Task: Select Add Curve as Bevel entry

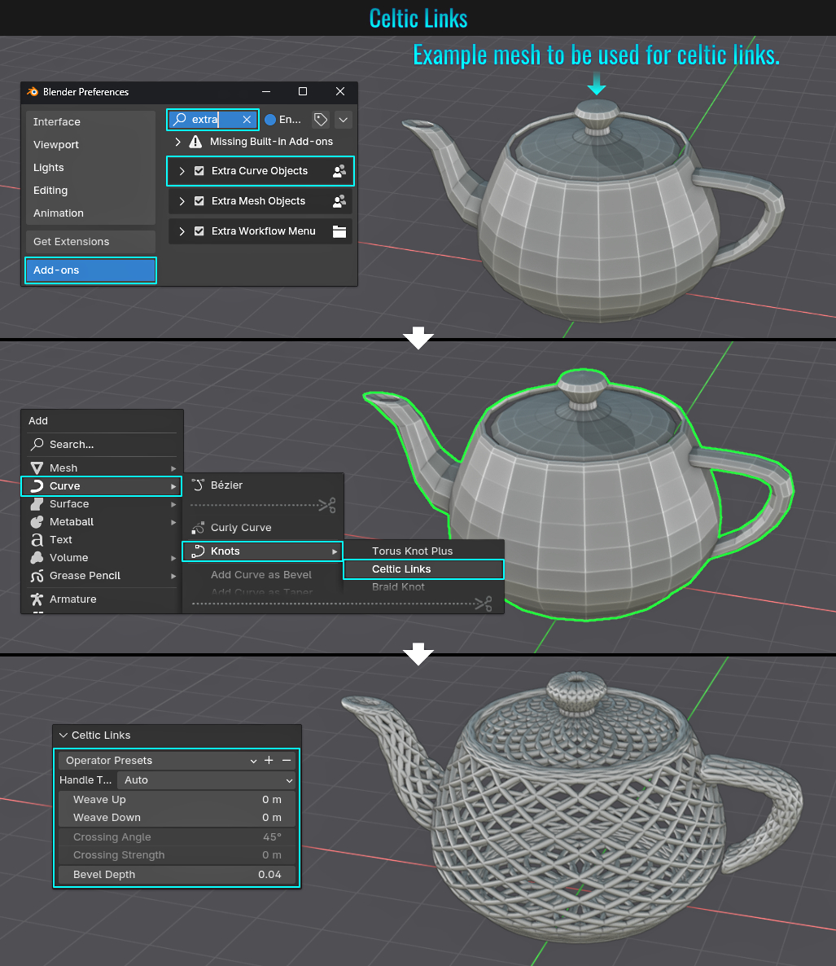Action: 262,575
